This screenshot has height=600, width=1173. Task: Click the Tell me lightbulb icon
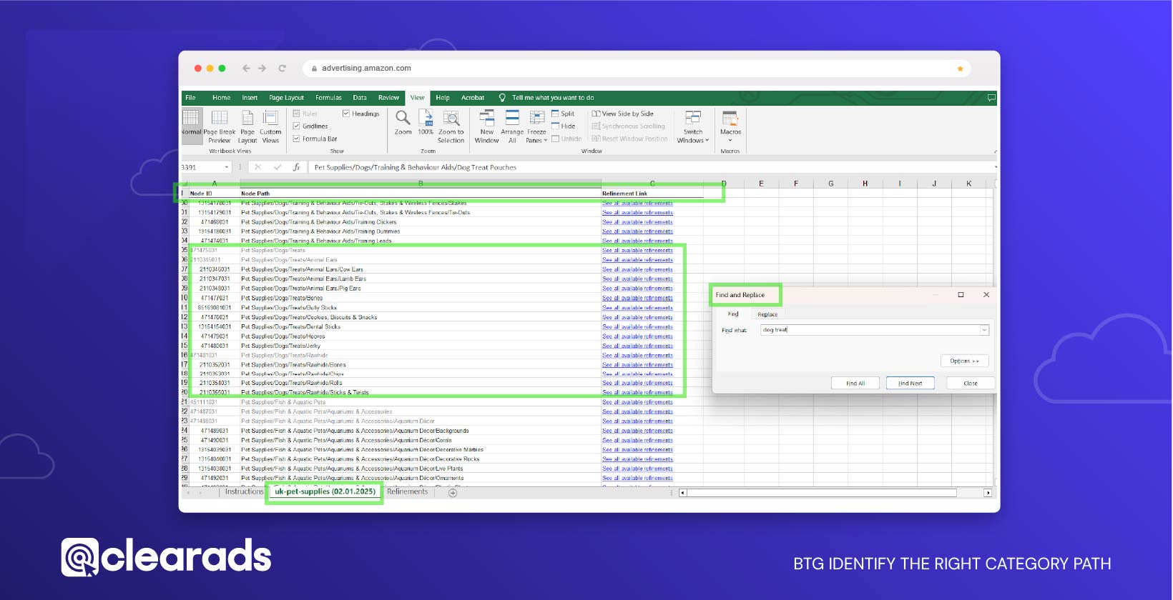pyautogui.click(x=502, y=98)
